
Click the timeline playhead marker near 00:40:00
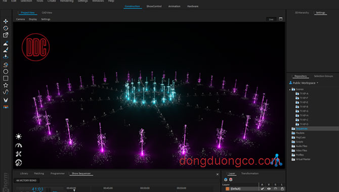[x=74, y=190]
